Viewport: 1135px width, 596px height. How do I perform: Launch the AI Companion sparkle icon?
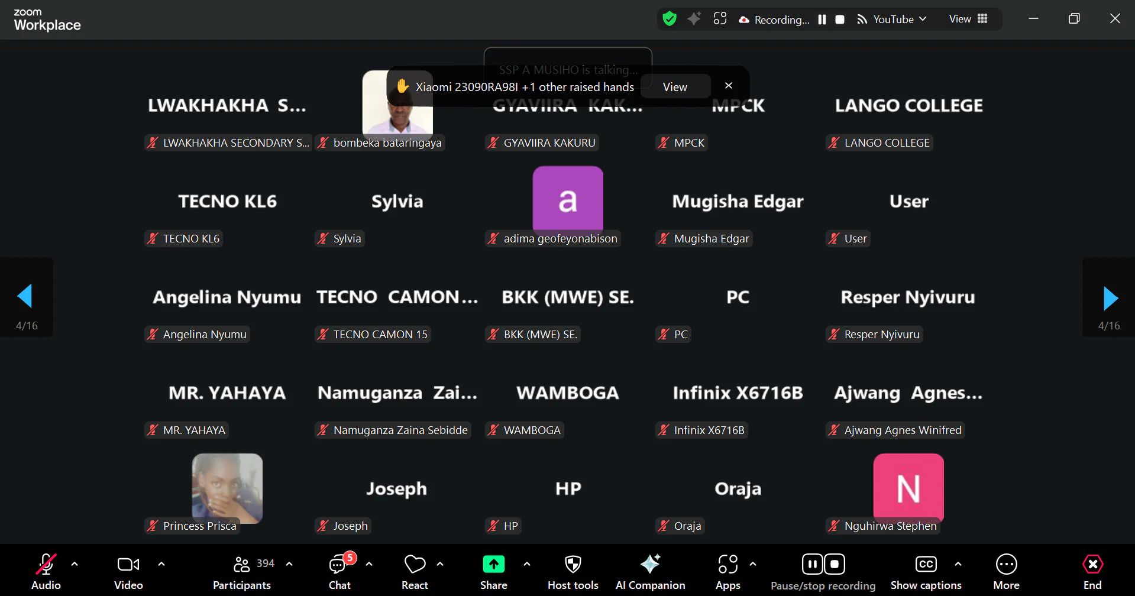[x=650, y=565]
